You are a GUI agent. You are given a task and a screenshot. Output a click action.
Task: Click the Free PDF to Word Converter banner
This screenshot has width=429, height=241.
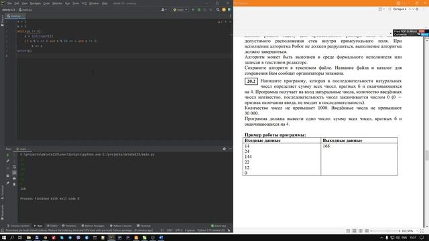tap(410, 33)
